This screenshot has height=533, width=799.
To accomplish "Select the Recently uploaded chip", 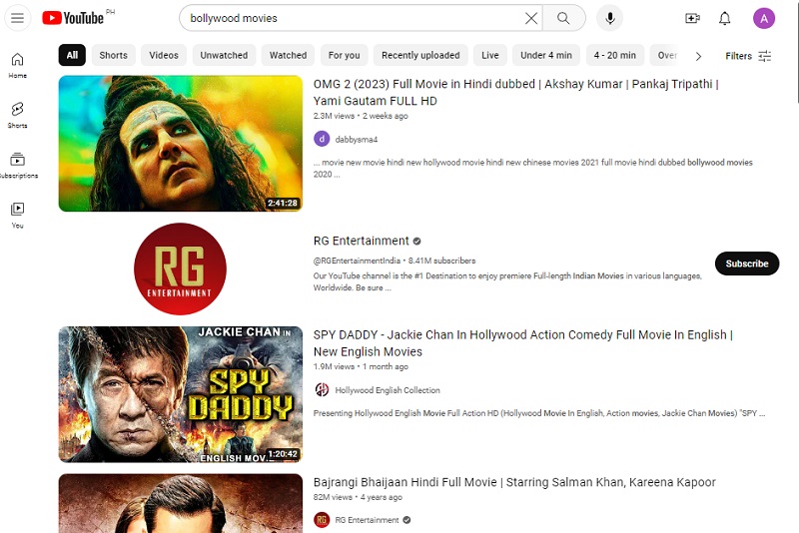I will pos(420,55).
